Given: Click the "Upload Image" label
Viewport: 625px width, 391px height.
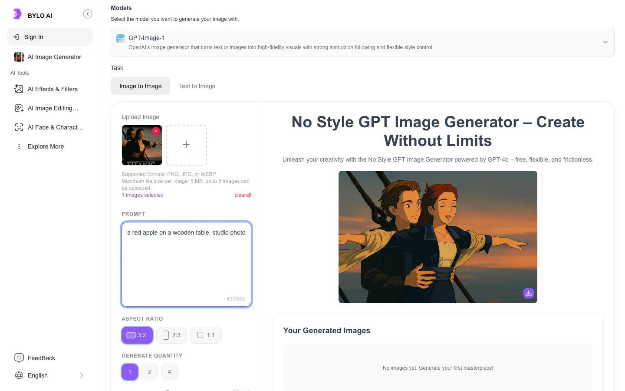Looking at the screenshot, I should [x=140, y=117].
